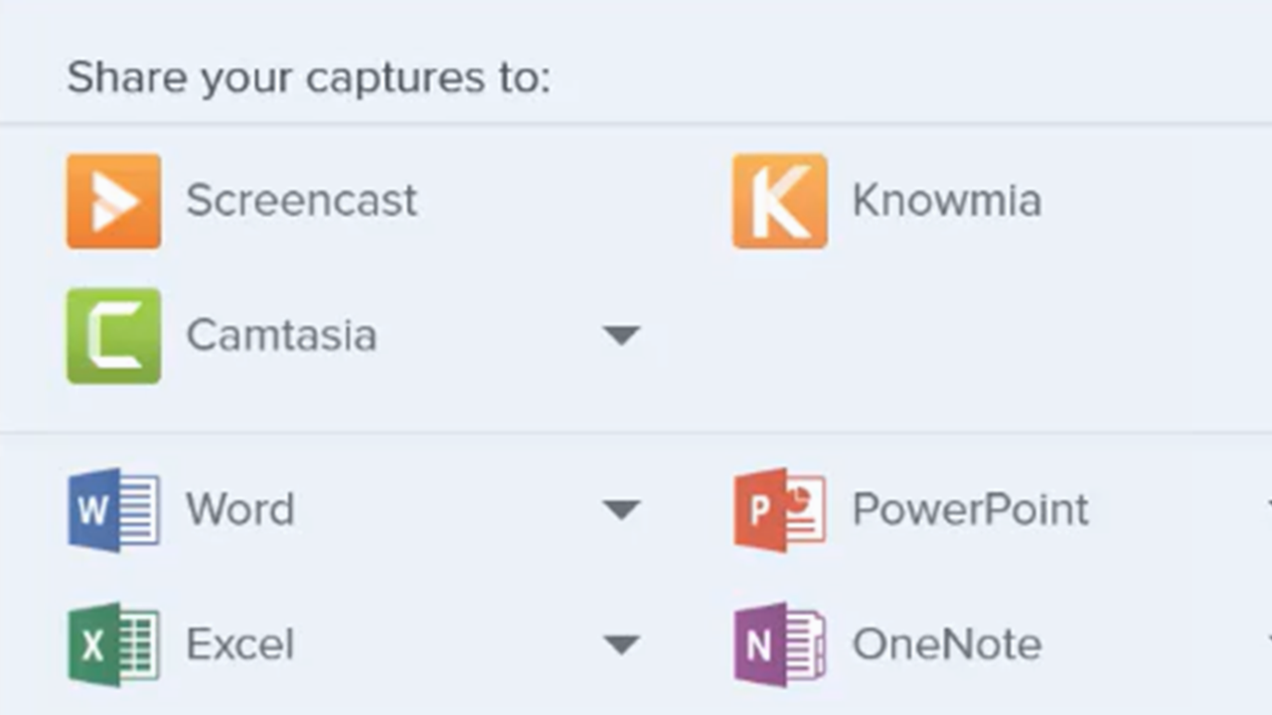
Task: Expand the OneNote dropdown arrow at edge
Action: [x=1268, y=643]
